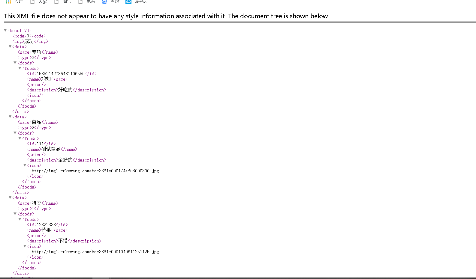This screenshot has height=279, width=476.
Task: Open the 曙光云 cloud-icon bookmark
Action: coord(137,2)
